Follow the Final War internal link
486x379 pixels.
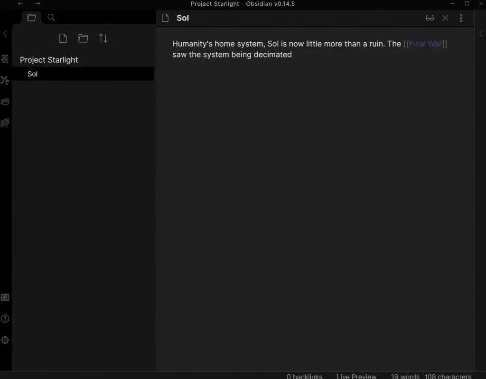tap(425, 44)
